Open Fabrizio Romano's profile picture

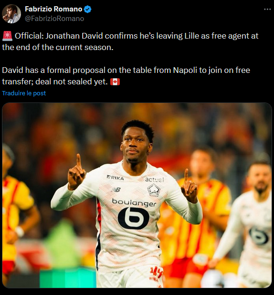(11, 14)
